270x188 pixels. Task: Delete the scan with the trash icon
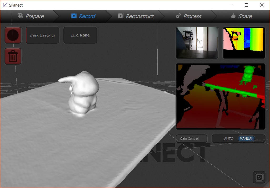(x=13, y=56)
